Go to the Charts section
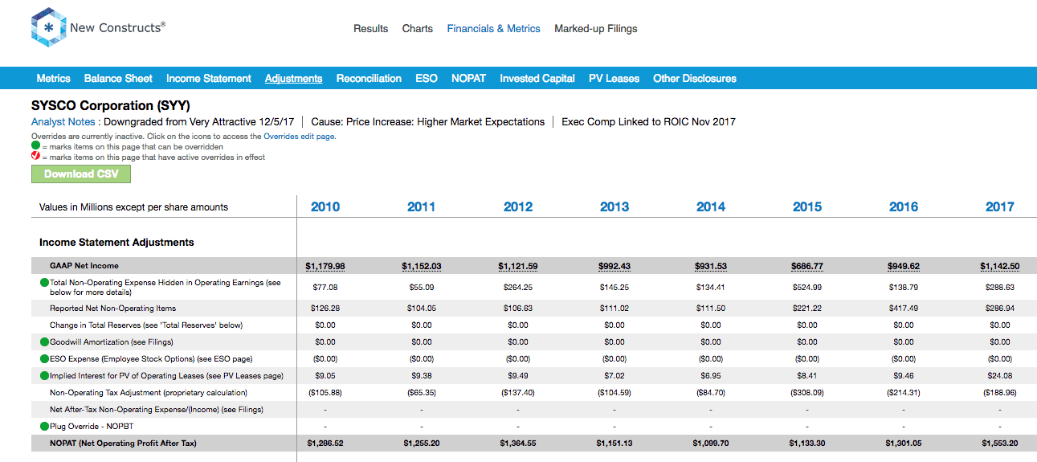 pos(418,29)
